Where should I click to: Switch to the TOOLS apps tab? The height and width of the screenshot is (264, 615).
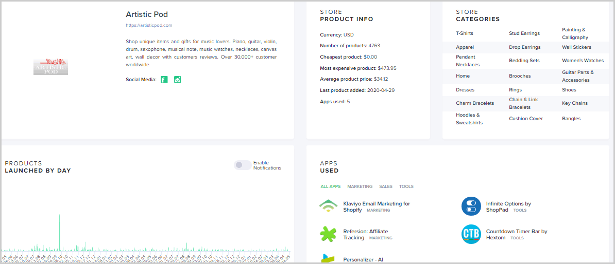406,186
